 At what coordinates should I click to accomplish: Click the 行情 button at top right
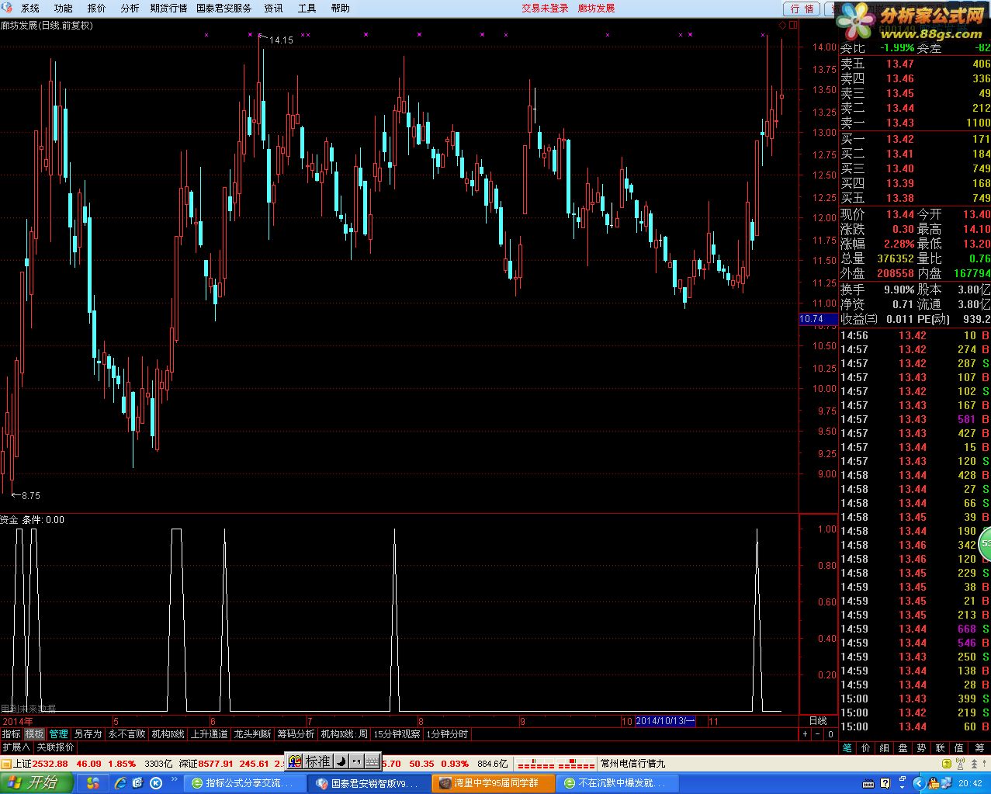[x=802, y=9]
